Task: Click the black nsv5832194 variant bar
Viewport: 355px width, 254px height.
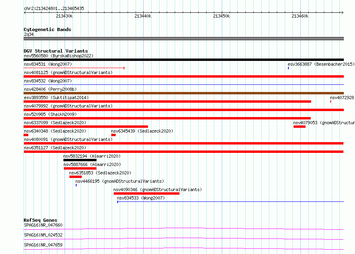Action: click(x=80, y=160)
